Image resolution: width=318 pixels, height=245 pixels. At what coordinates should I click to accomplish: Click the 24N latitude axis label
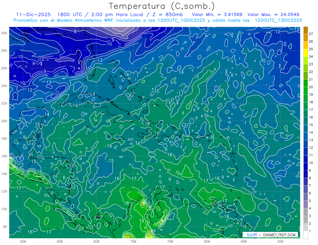5,86
